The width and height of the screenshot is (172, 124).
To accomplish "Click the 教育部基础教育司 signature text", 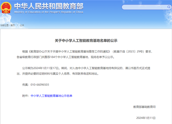I will tap(144, 107).
